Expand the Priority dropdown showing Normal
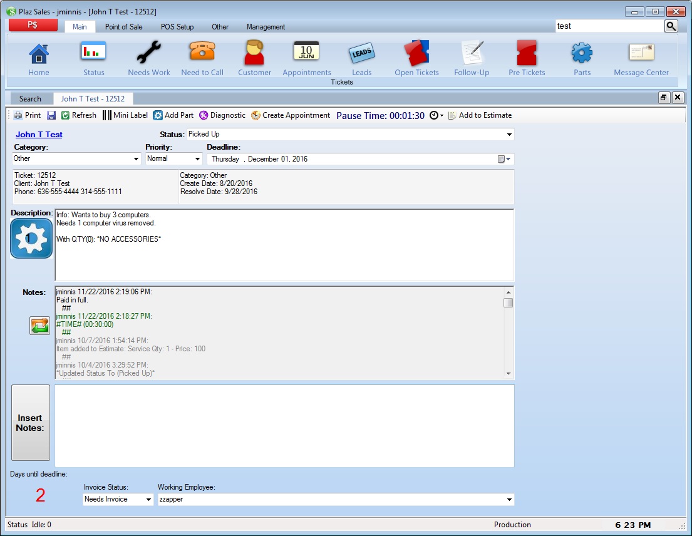Image resolution: width=692 pixels, height=536 pixels. pos(197,159)
